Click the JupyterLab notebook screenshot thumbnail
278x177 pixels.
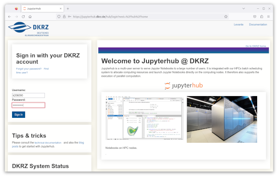(145, 118)
